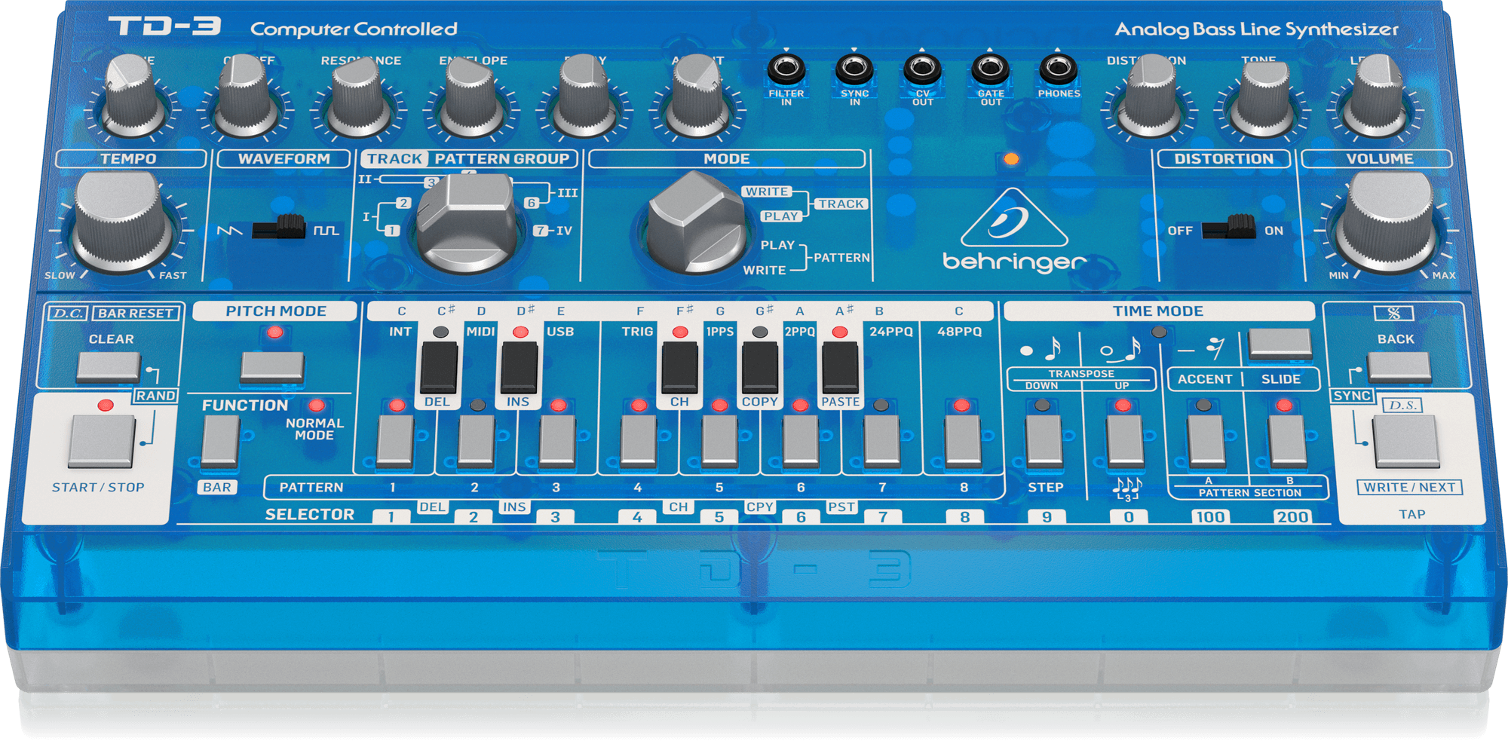Select pattern button 8
The width and height of the screenshot is (1508, 741).
[x=964, y=441]
